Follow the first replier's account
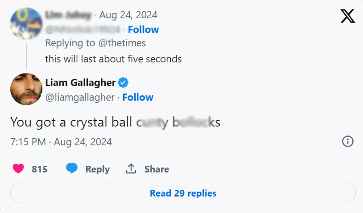Image resolution: width=363 pixels, height=213 pixels. tap(143, 29)
